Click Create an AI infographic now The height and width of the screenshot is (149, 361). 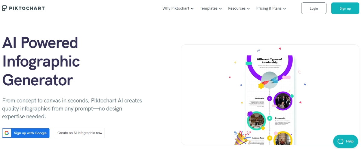coord(80,133)
